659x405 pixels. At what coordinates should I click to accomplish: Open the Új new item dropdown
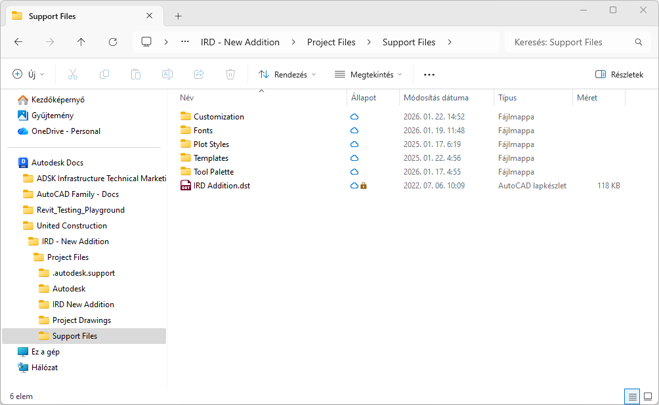tap(28, 74)
